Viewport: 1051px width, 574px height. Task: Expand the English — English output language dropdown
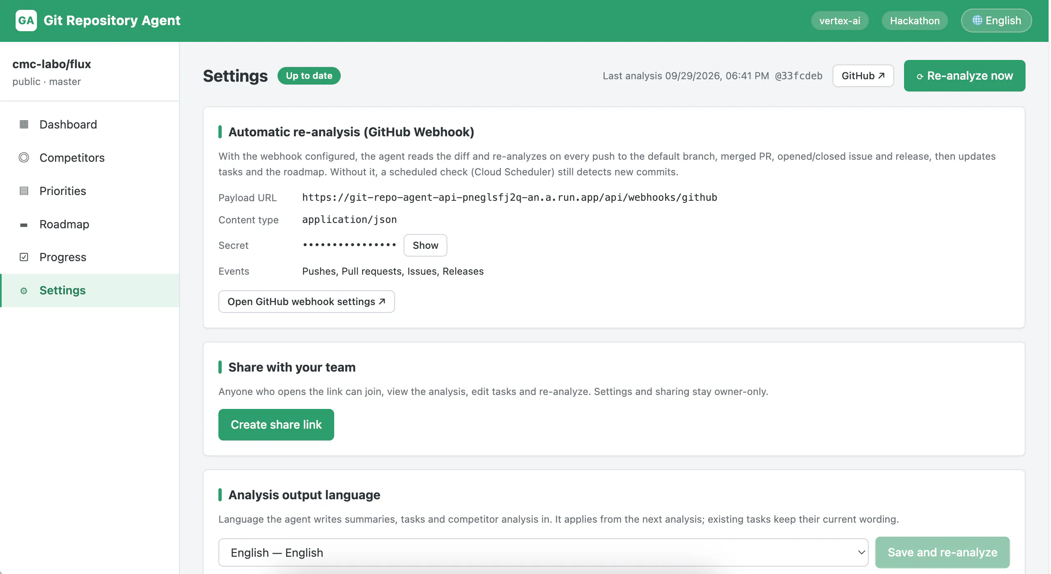(543, 552)
